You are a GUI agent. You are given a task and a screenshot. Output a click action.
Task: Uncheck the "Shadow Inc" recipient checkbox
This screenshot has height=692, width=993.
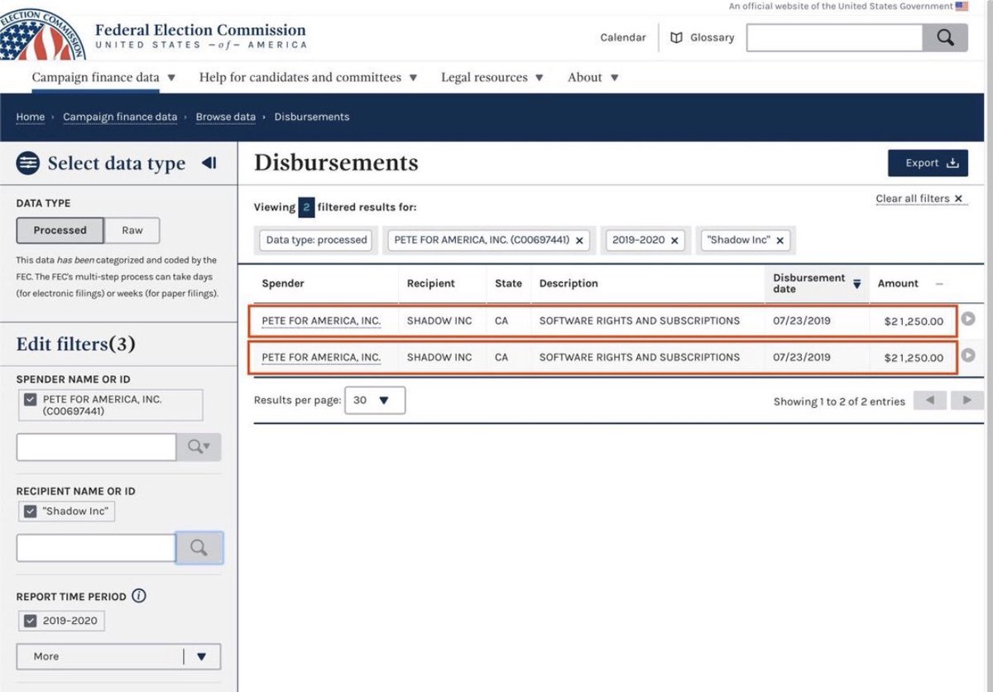pyautogui.click(x=31, y=511)
